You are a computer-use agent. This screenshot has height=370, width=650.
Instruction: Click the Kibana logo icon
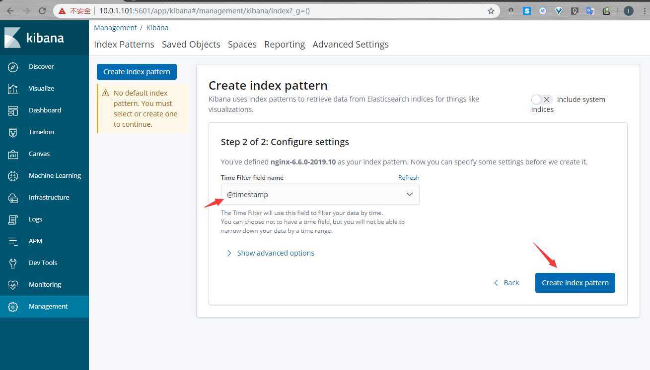coord(12,38)
